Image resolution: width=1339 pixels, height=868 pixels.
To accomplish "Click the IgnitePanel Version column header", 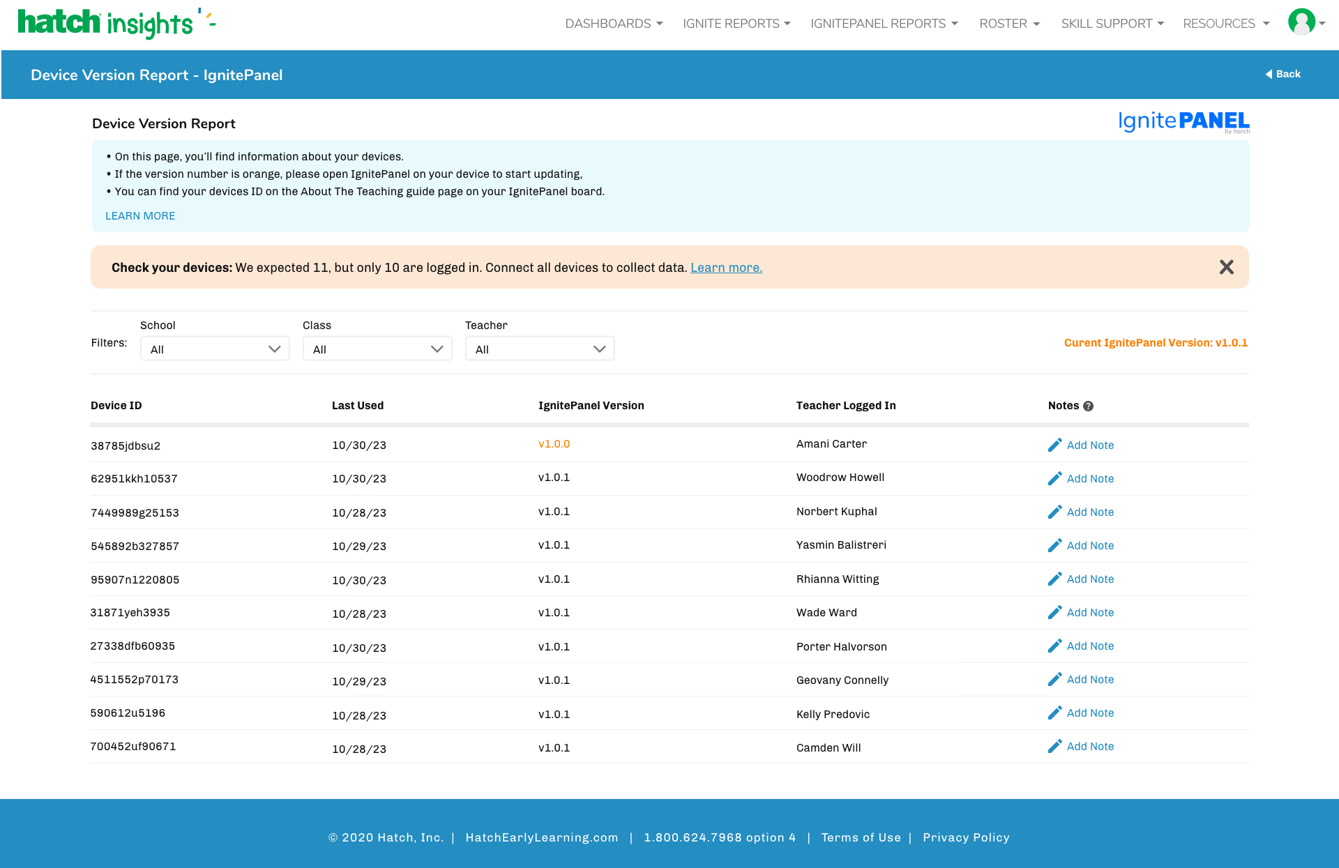I will coord(591,406).
